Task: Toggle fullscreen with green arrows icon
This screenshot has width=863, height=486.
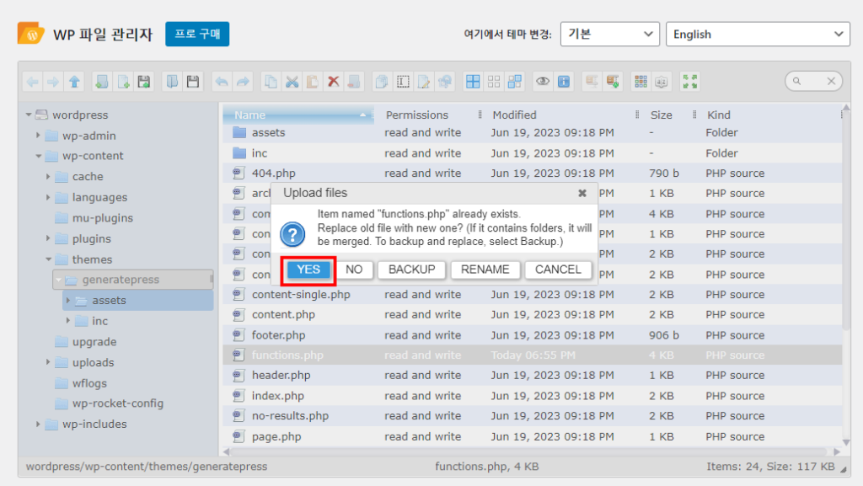Action: pyautogui.click(x=689, y=82)
